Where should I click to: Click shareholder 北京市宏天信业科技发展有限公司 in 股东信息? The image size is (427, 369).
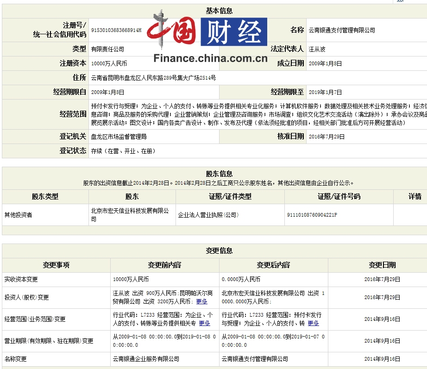(x=130, y=215)
